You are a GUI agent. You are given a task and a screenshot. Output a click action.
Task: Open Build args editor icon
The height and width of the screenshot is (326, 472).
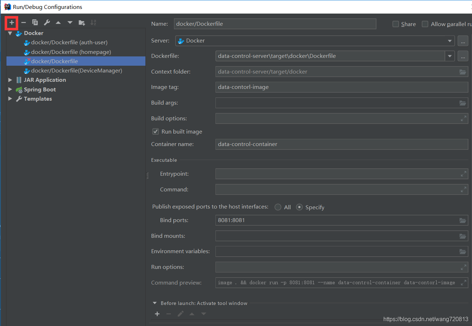(x=463, y=103)
